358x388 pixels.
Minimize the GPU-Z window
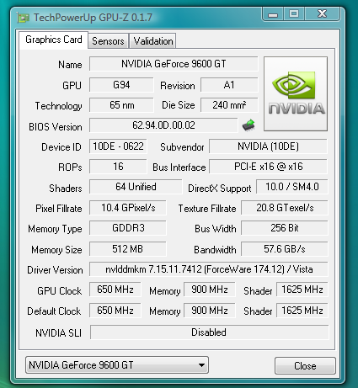coord(273,14)
